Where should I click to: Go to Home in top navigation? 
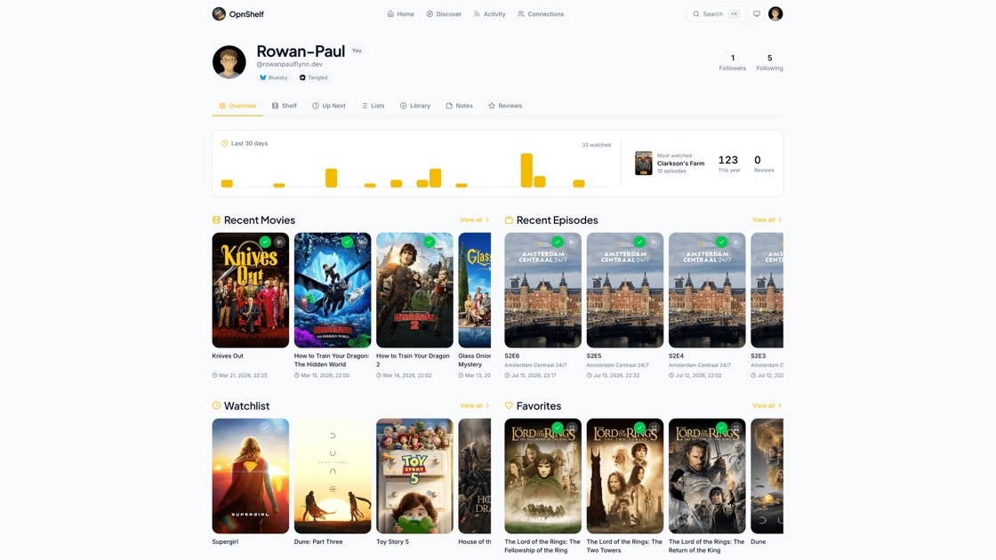coord(401,14)
